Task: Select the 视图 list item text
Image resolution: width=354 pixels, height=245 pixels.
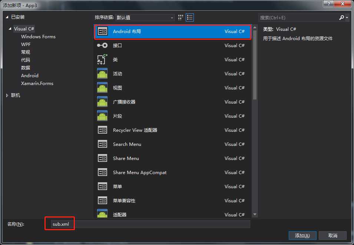Action: (x=118, y=88)
